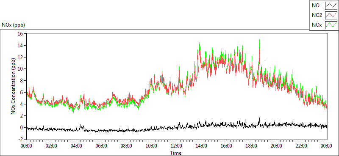Viewport: 339px width, 156px height.
Task: Click the 14 y-axis scale value
Action: click(x=21, y=45)
